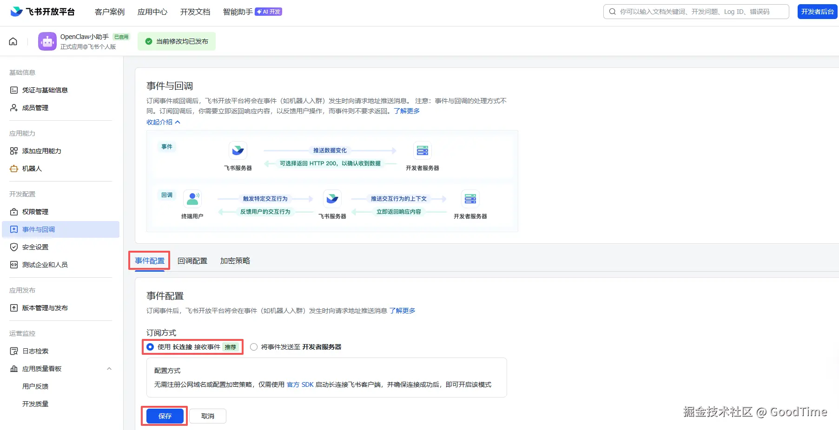Click the 事件 label in the diagram
Screen dimensions: 839x430
(x=167, y=147)
